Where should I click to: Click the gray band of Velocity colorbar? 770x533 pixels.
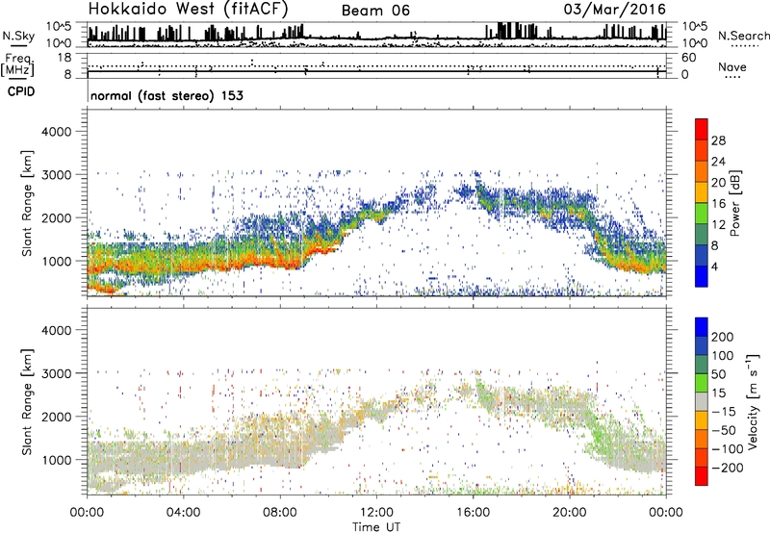[x=702, y=401]
